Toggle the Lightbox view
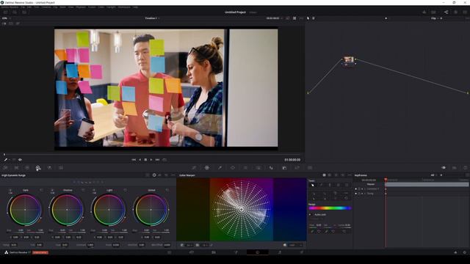470x264 pixels. tap(465, 12)
